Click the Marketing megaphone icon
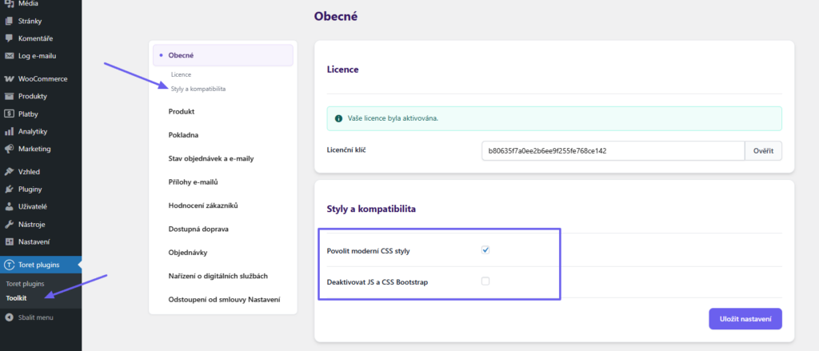Screen dimensions: 819x351 9,149
